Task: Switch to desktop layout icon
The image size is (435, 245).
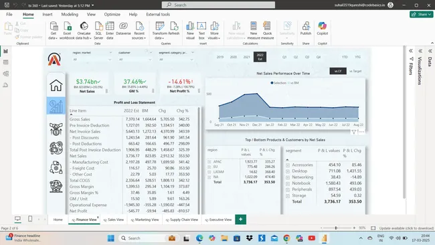Action: pos(17,219)
